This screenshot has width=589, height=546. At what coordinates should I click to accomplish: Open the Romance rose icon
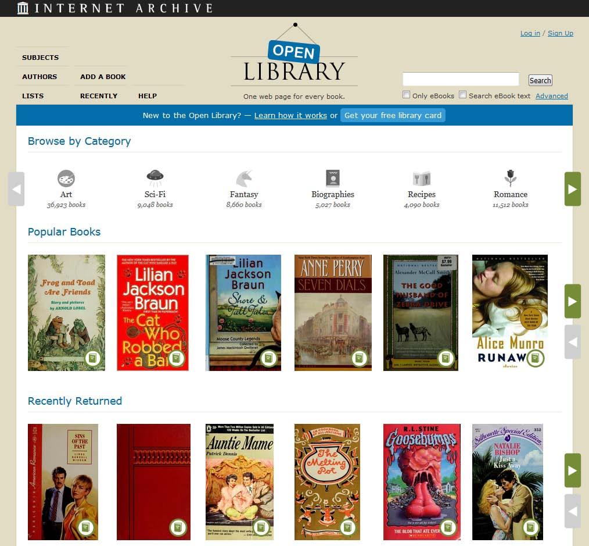point(510,179)
